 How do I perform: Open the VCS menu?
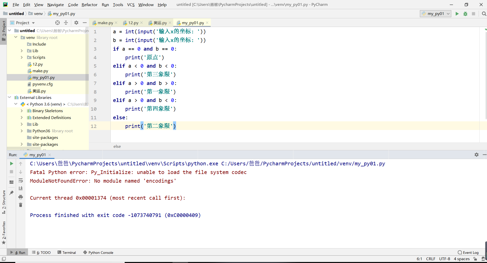[x=131, y=5]
